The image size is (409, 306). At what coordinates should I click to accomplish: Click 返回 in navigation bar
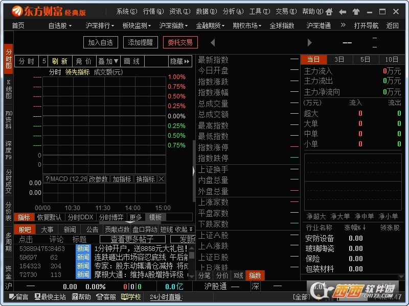(x=392, y=25)
